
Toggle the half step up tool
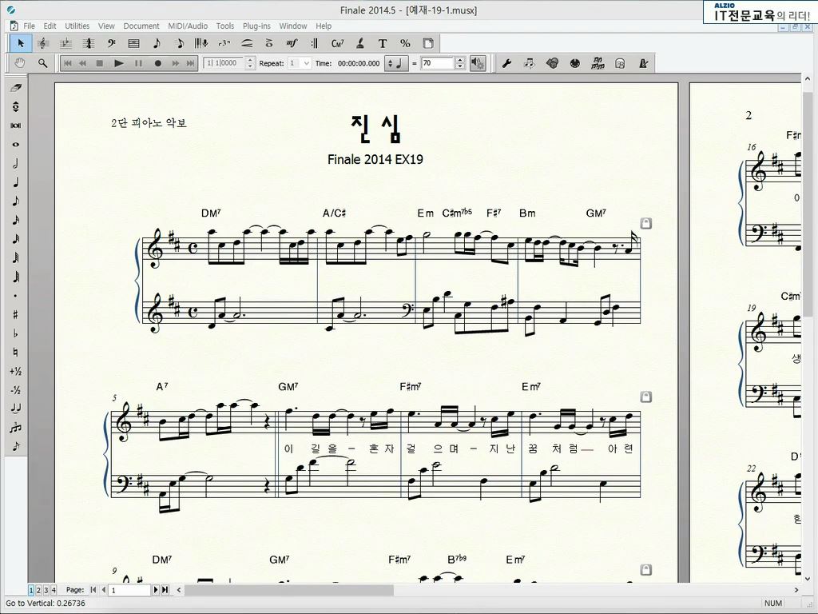pos(16,371)
